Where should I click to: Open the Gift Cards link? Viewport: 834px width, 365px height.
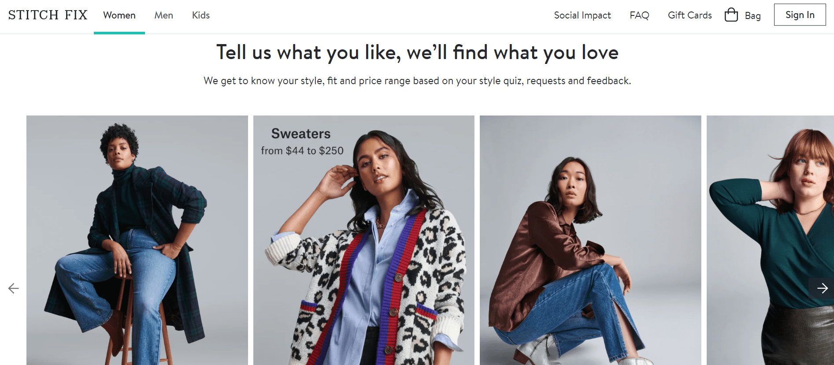pyautogui.click(x=689, y=15)
